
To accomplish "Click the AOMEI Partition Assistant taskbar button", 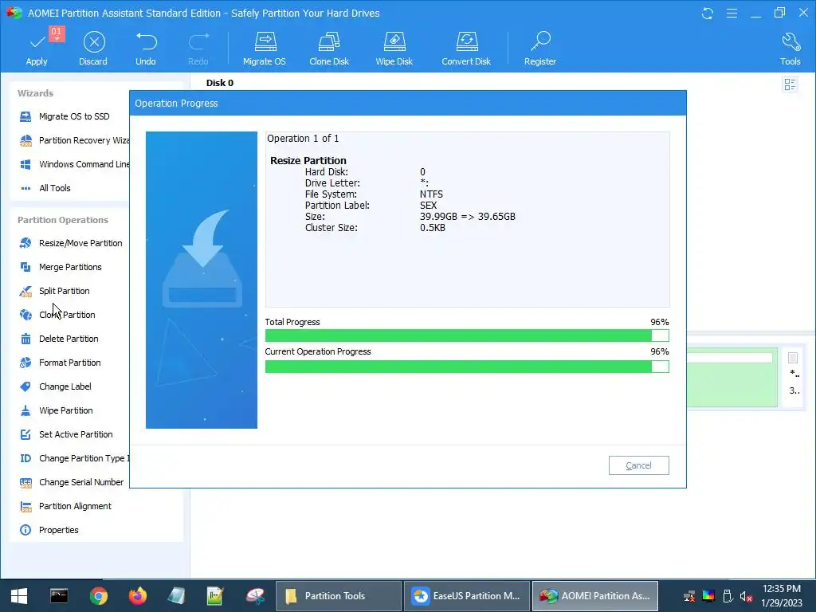I will pos(594,596).
